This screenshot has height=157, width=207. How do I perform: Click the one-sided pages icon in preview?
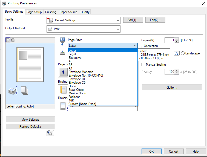(x=25, y=91)
